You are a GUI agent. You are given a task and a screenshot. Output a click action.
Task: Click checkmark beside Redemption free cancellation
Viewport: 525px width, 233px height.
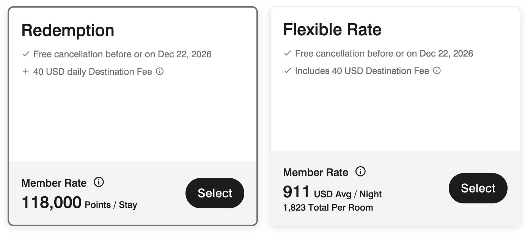coord(26,54)
